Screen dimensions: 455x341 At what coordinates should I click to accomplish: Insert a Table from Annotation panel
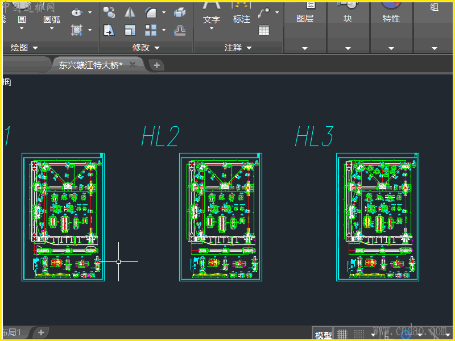tap(264, 31)
